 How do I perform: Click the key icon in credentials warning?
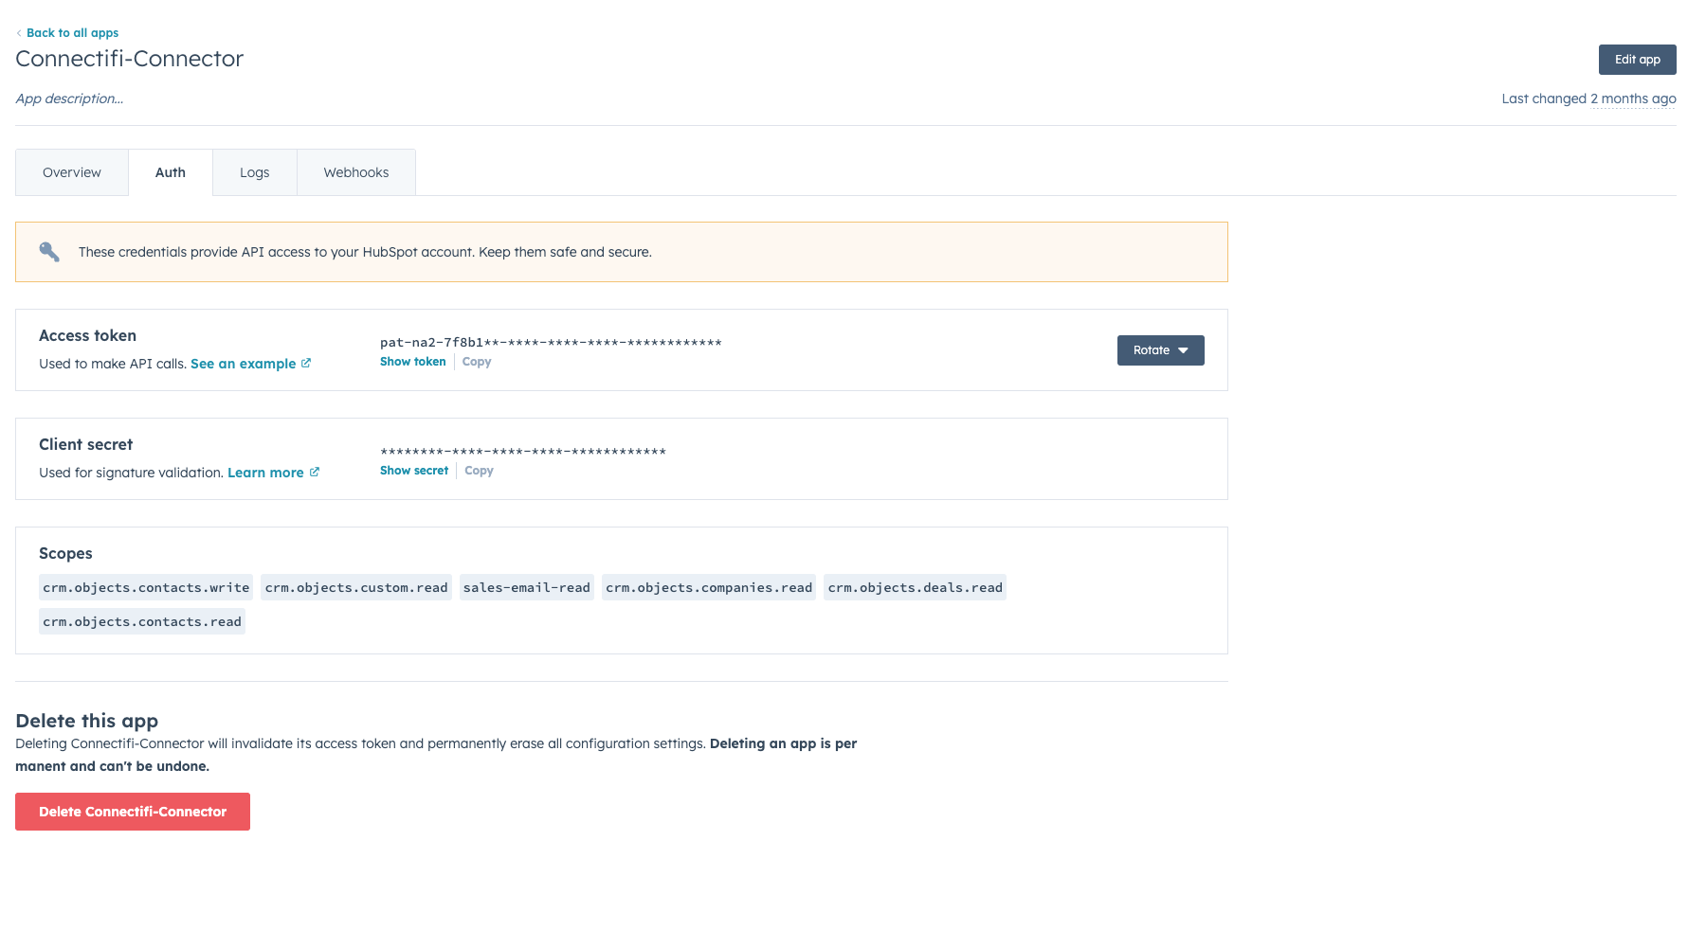pos(49,252)
